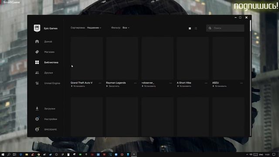279x157 pixels.
Task: Open the Windows Start menu
Action: (3, 154)
